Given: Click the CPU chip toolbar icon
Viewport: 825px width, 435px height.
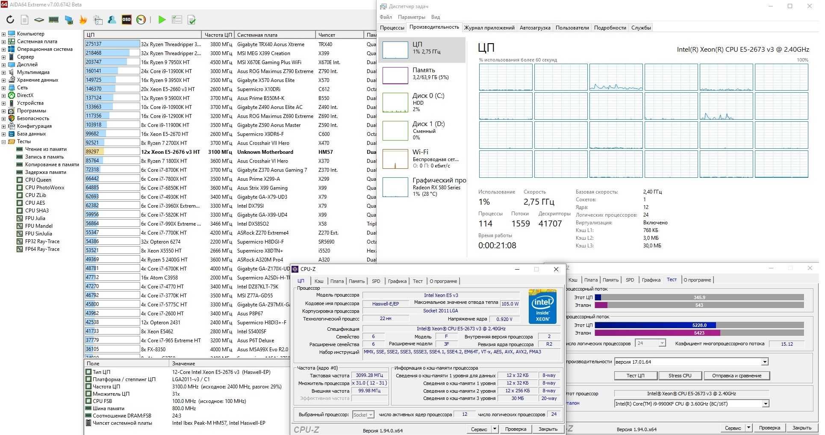Looking at the screenshot, I should point(39,20).
